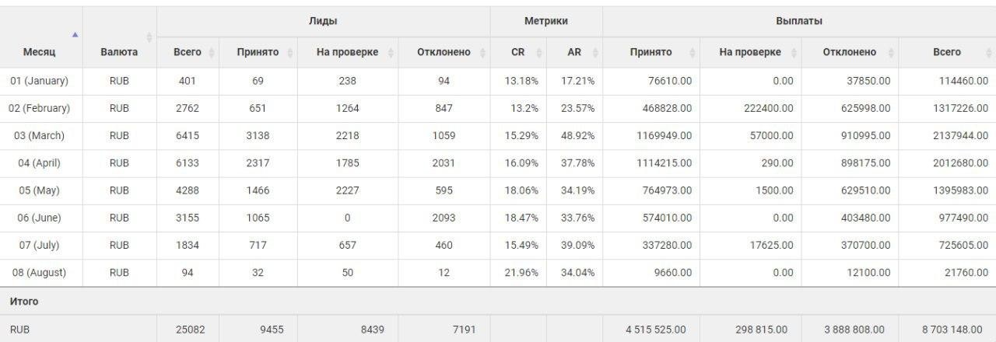Sort leads by the Всего column arrows

(x=211, y=52)
